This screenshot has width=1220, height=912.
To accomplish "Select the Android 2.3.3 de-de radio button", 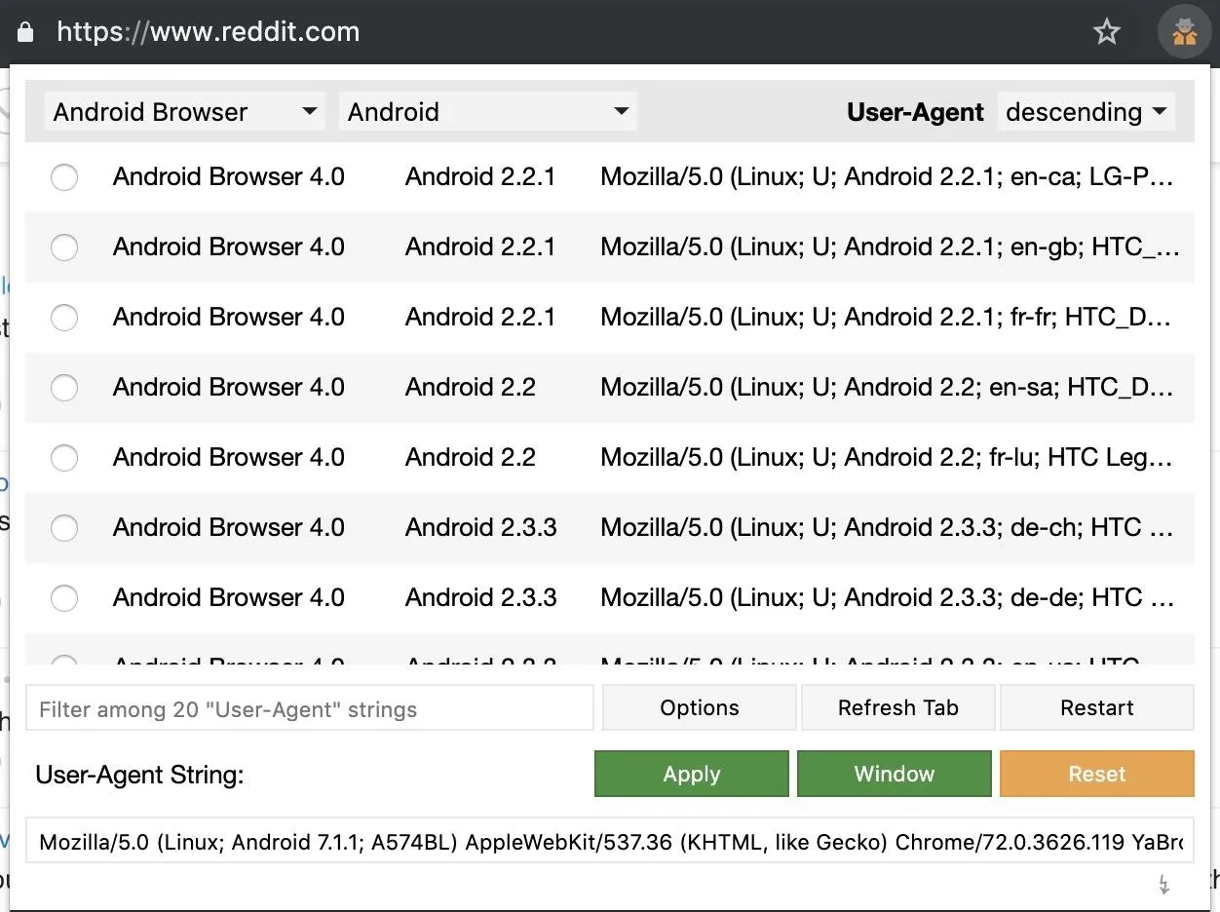I will click(64, 598).
